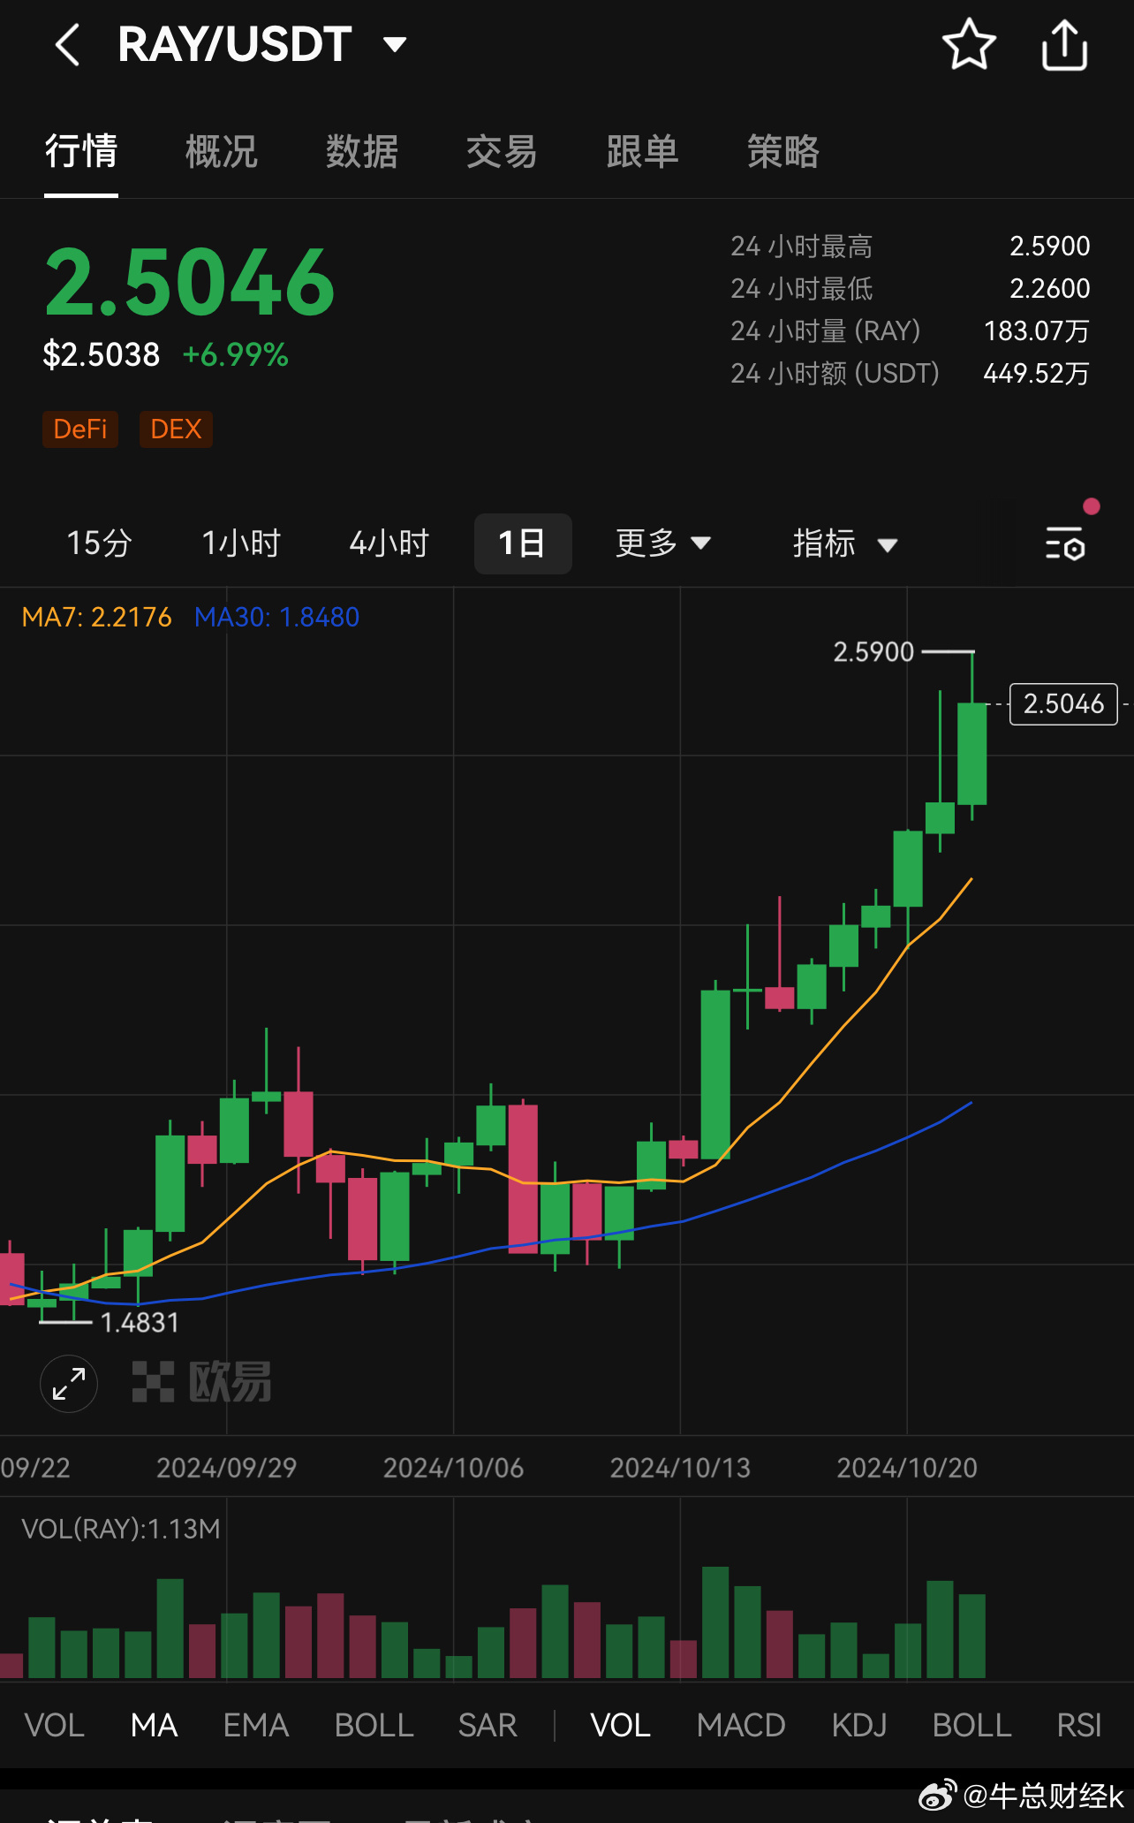Open the 交易 tab

pos(502,152)
